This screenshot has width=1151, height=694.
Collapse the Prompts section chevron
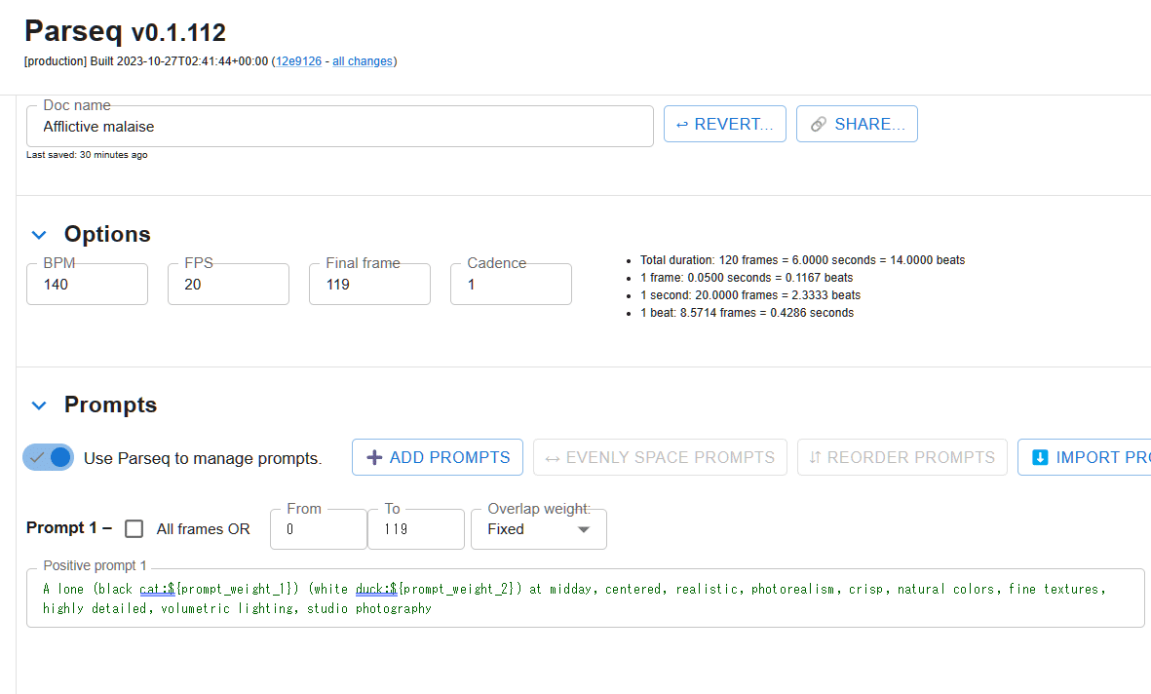point(39,405)
